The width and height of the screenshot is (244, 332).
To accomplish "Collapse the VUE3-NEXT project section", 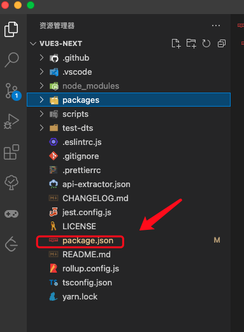I will (x=33, y=44).
